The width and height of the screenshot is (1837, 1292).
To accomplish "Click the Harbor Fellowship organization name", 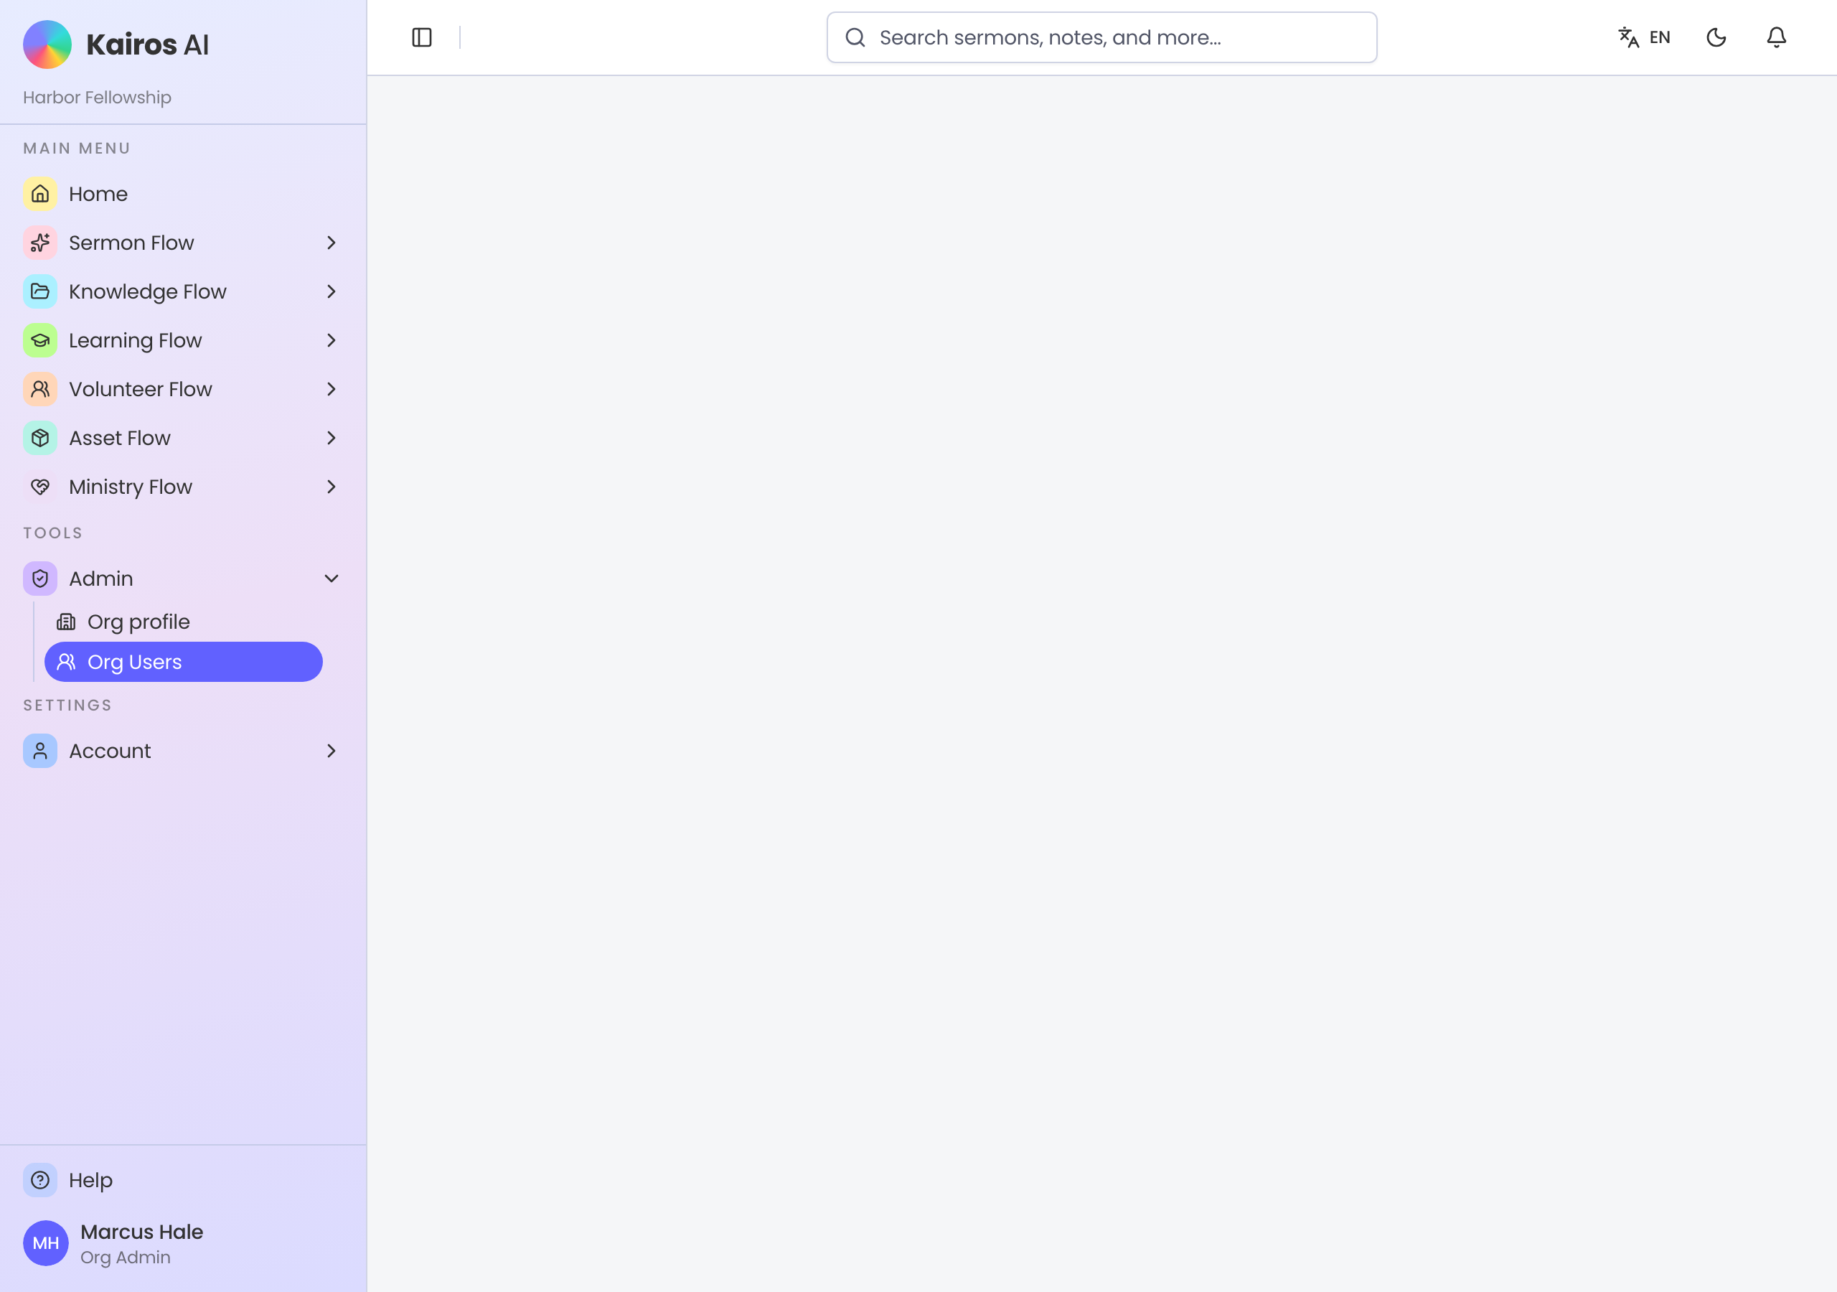I will (x=97, y=98).
